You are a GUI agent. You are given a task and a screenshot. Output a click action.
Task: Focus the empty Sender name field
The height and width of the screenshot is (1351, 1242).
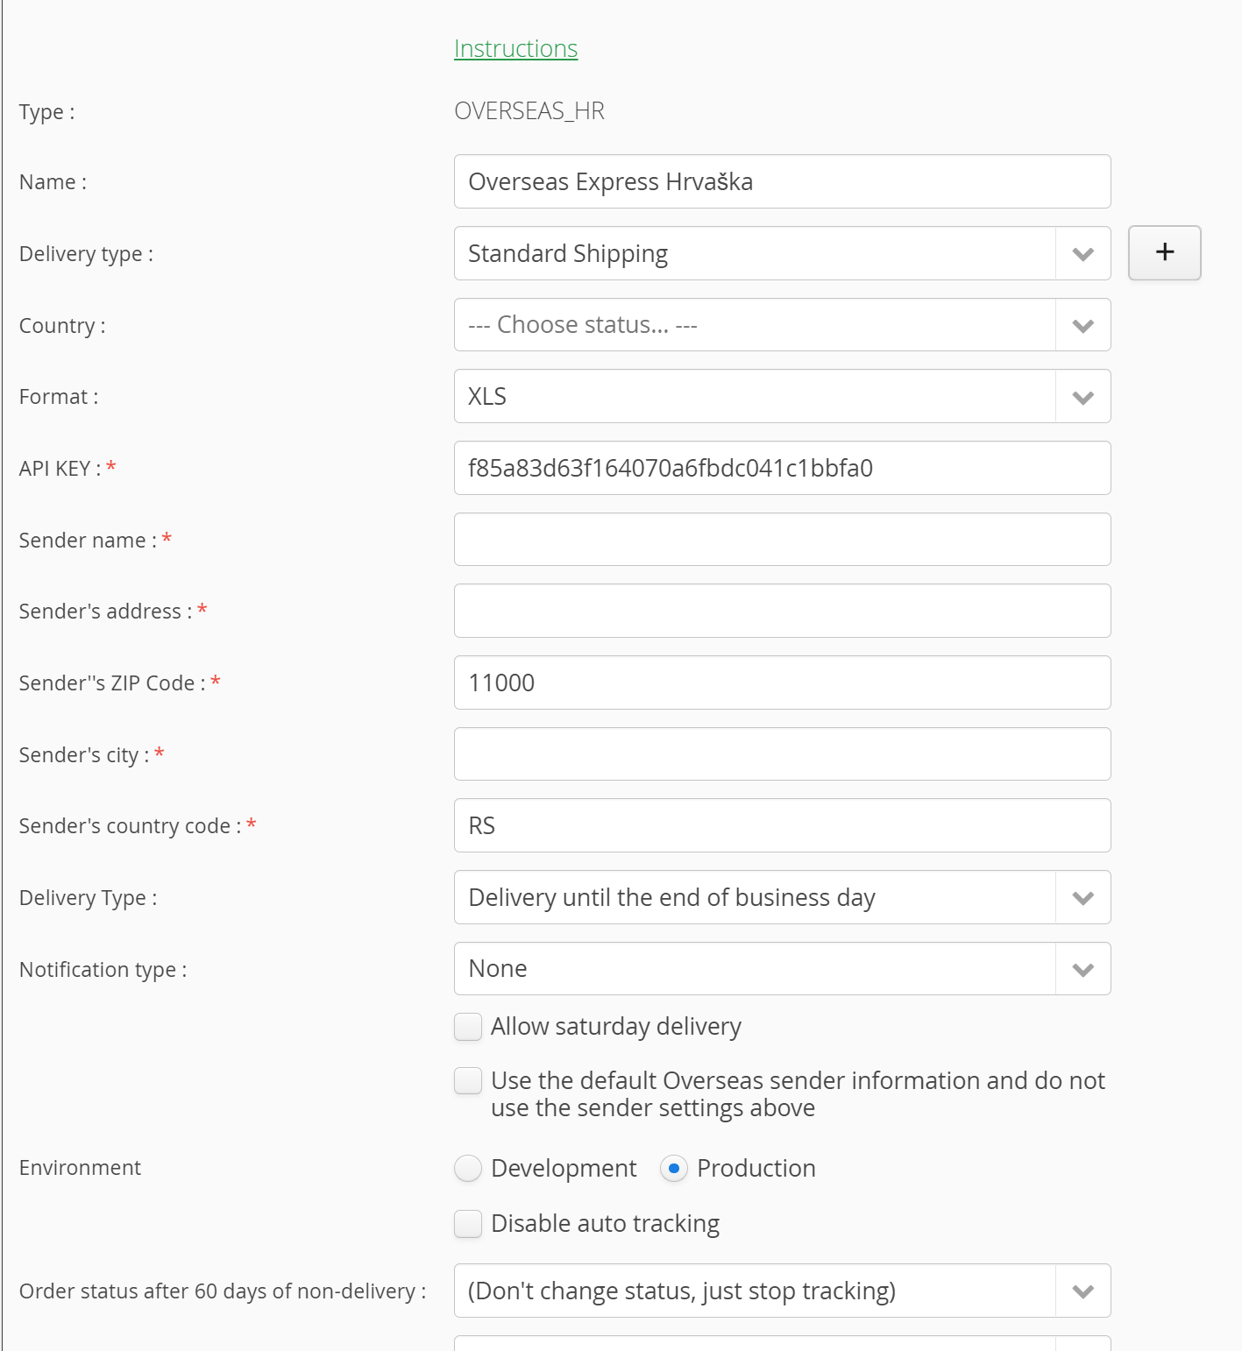pyautogui.click(x=782, y=540)
